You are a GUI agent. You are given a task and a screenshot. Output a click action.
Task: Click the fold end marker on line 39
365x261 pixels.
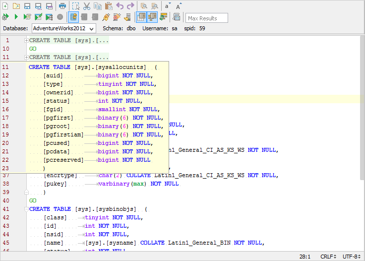click(26, 193)
